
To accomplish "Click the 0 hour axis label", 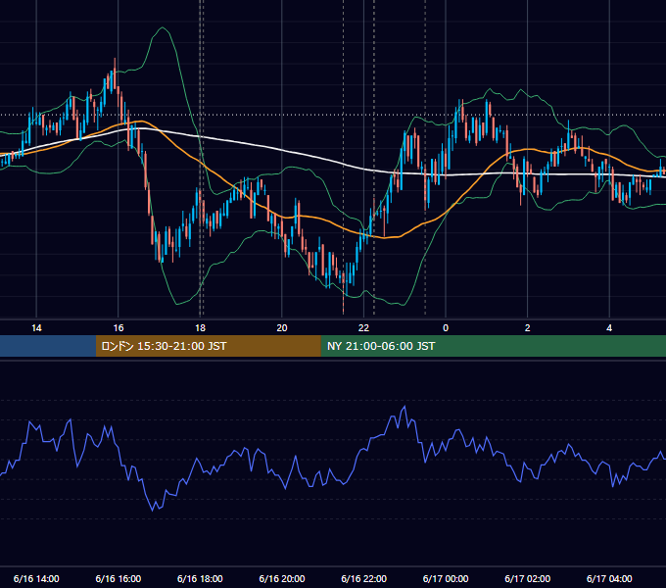I will 446,328.
